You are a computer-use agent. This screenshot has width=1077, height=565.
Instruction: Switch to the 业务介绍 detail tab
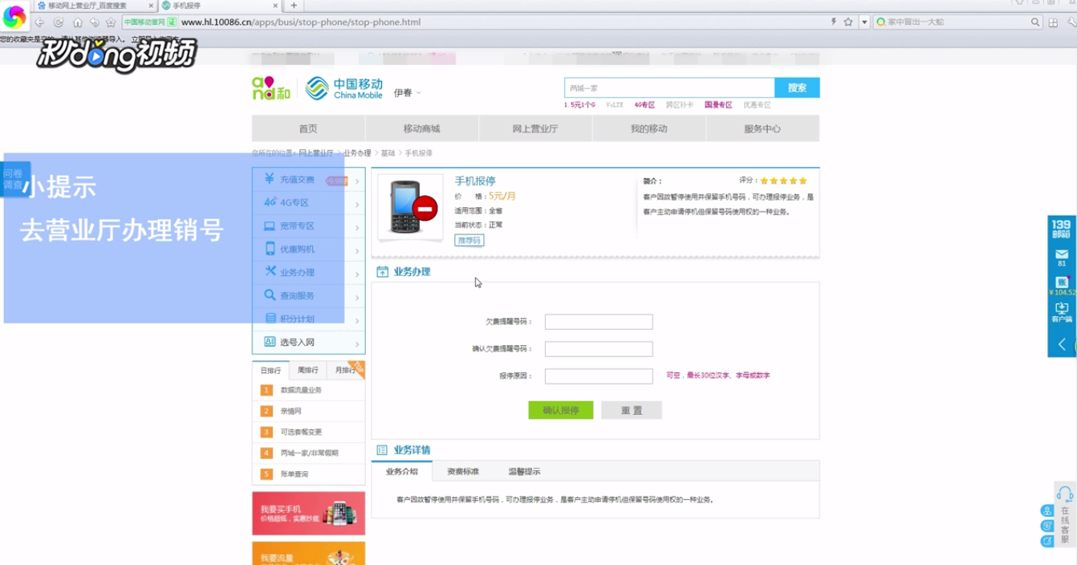point(402,471)
